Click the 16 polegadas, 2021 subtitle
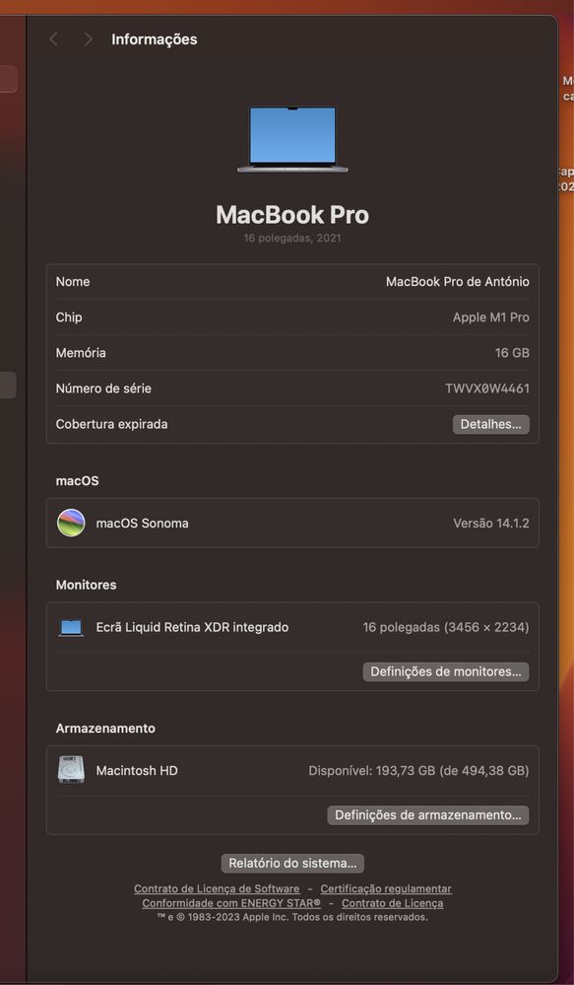 [x=292, y=239]
